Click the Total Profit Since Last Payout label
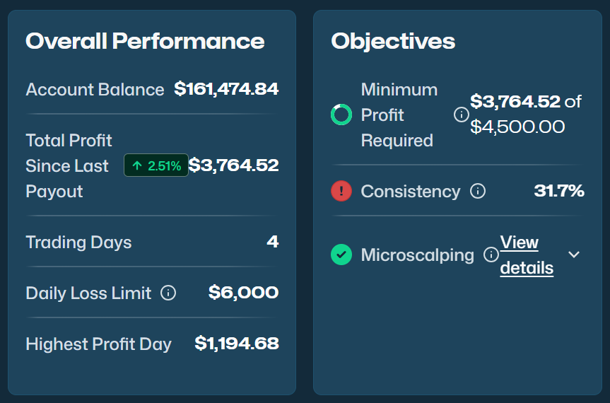Image resolution: width=610 pixels, height=403 pixels. coord(69,165)
